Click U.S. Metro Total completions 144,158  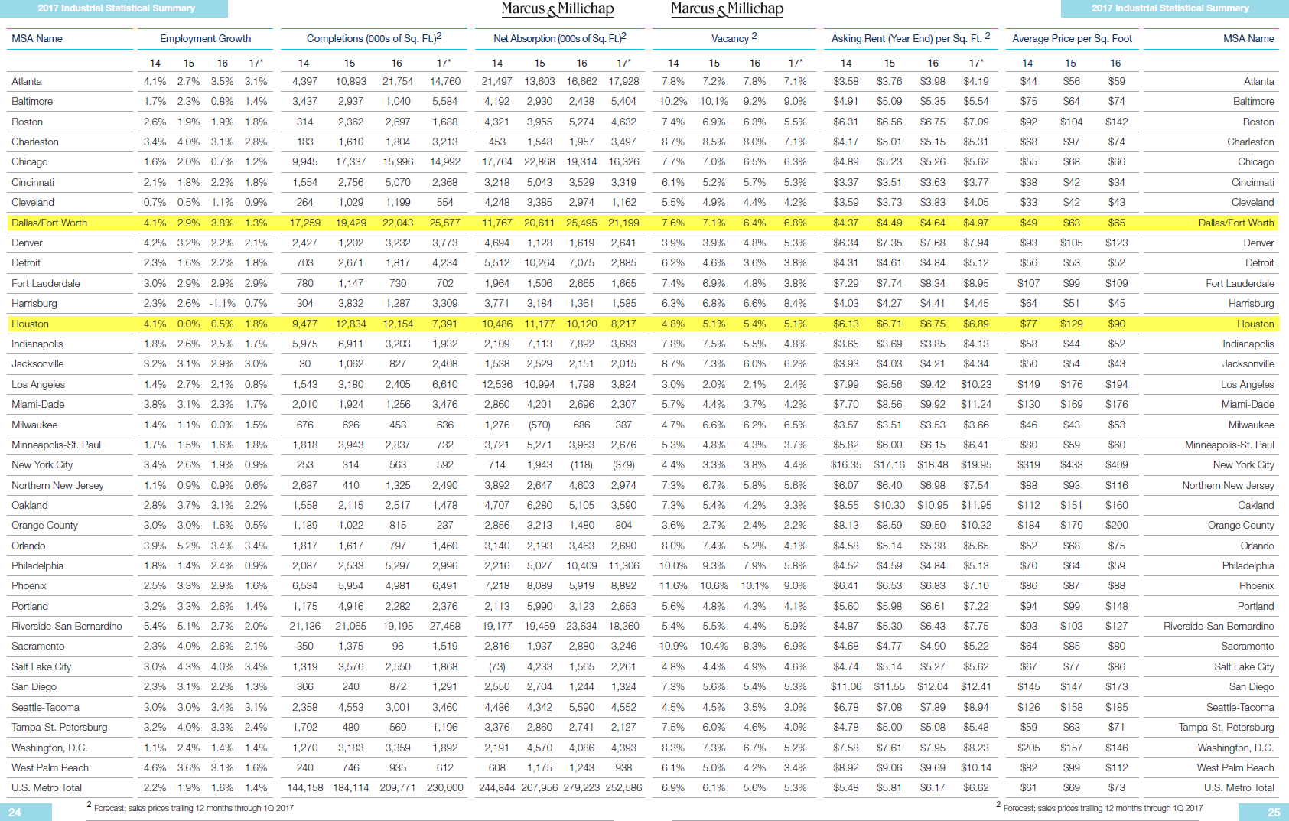(304, 787)
